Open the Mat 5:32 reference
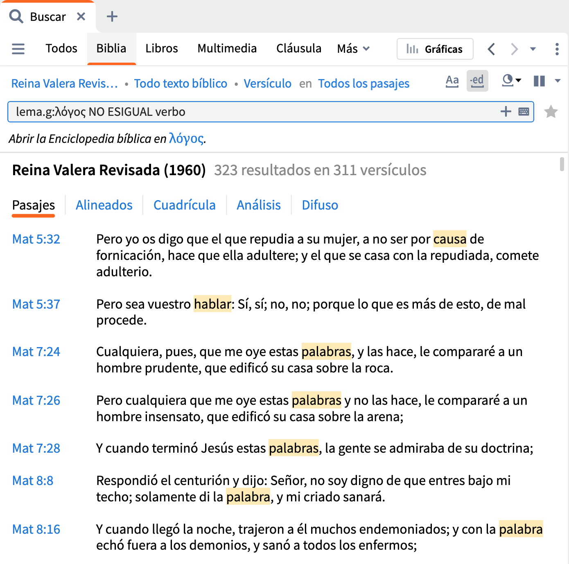Image resolution: width=569 pixels, height=564 pixels. coord(36,239)
